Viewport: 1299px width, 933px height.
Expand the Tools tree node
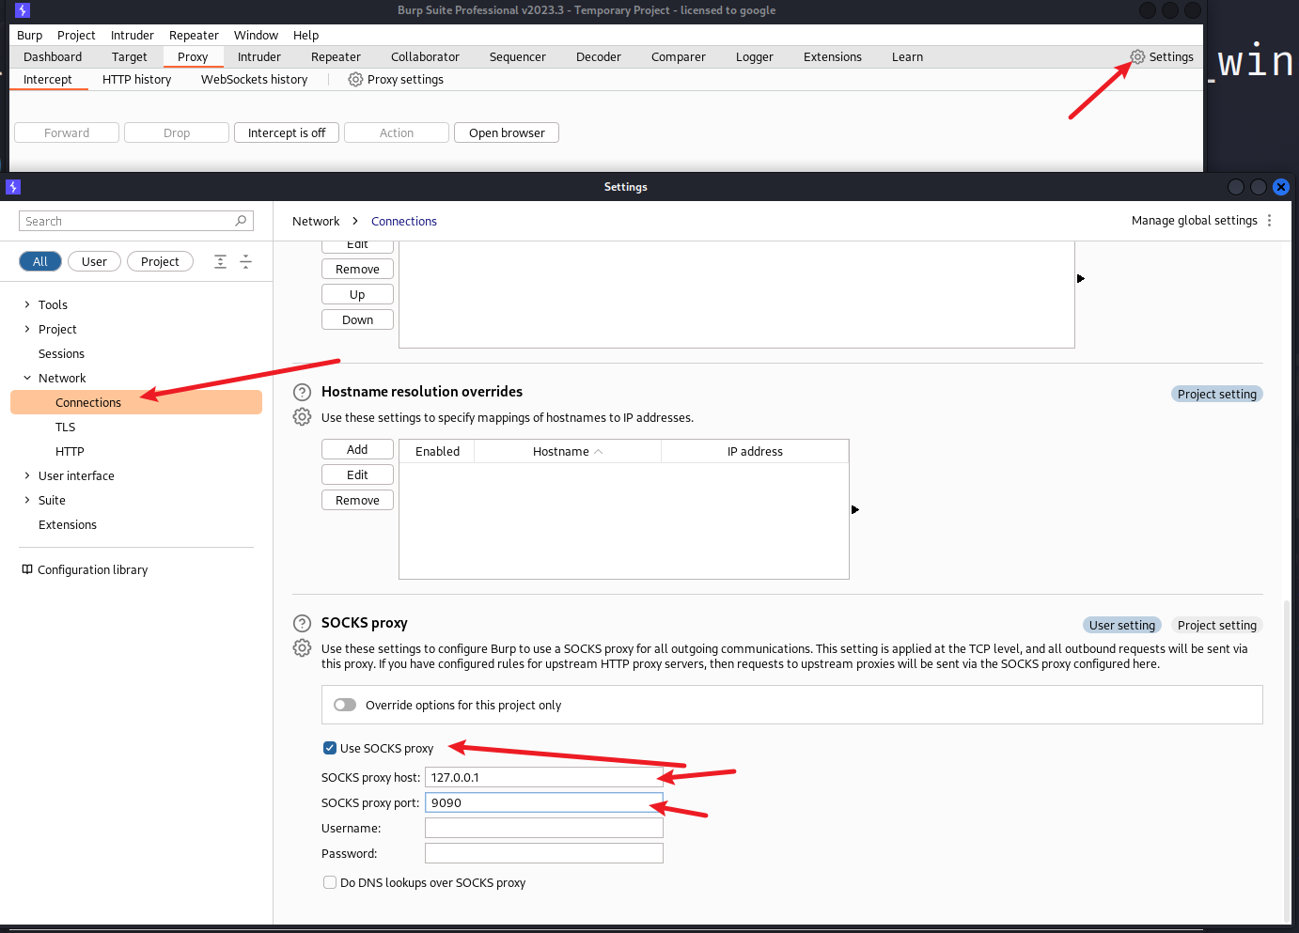(27, 304)
